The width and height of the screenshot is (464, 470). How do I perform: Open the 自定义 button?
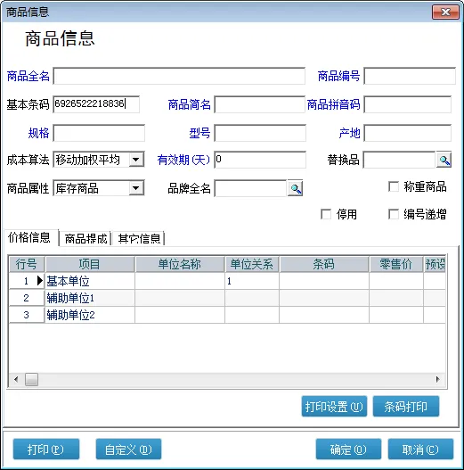(x=128, y=449)
